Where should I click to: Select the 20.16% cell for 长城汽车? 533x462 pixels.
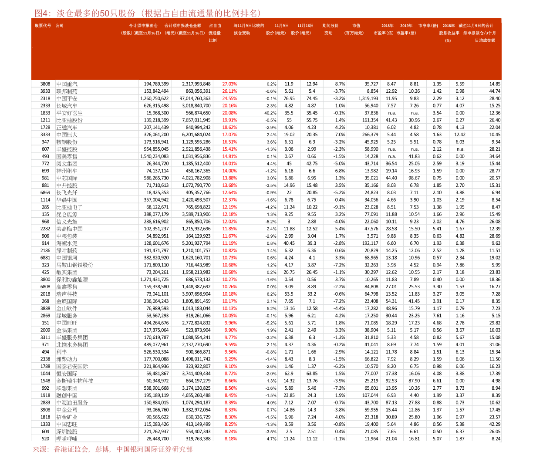tap(229, 105)
